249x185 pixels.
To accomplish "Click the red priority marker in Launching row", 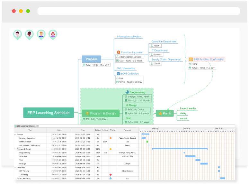I will (111, 175).
